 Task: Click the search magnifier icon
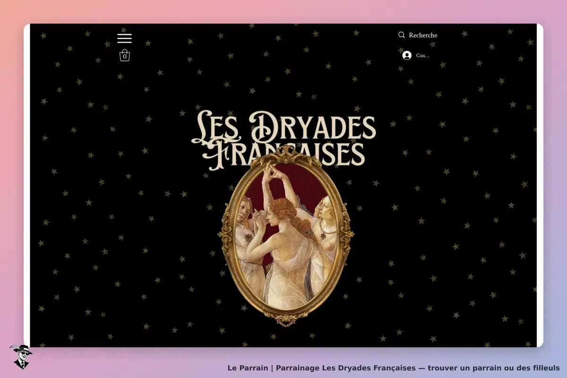point(402,35)
